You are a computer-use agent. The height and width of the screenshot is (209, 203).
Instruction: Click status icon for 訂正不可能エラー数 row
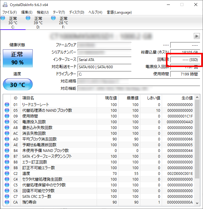(x=7, y=168)
